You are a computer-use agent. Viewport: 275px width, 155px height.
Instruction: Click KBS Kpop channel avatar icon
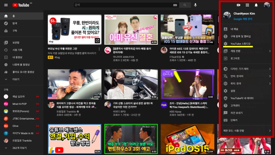click(x=164, y=105)
